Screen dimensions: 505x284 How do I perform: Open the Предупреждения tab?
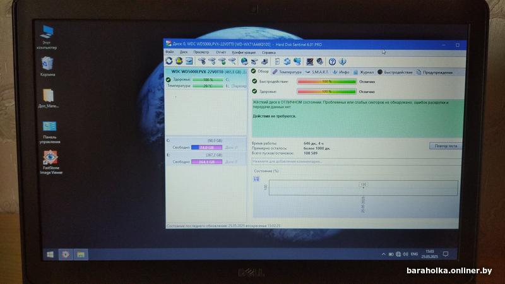434,73
